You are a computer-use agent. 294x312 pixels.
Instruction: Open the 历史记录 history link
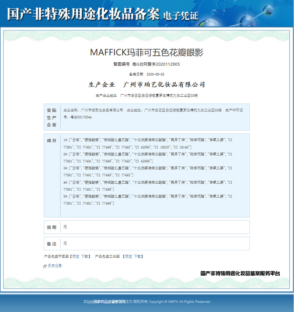55,266
